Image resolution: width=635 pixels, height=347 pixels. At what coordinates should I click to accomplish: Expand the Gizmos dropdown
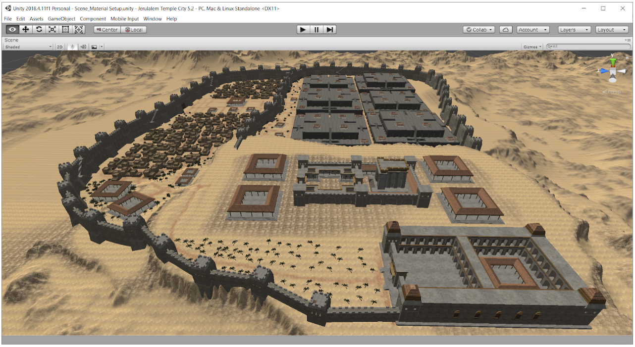tap(532, 47)
